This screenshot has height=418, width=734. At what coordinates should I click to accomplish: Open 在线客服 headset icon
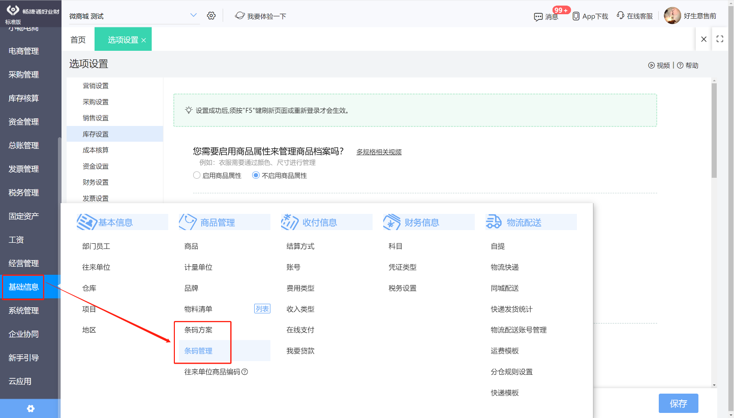click(620, 16)
